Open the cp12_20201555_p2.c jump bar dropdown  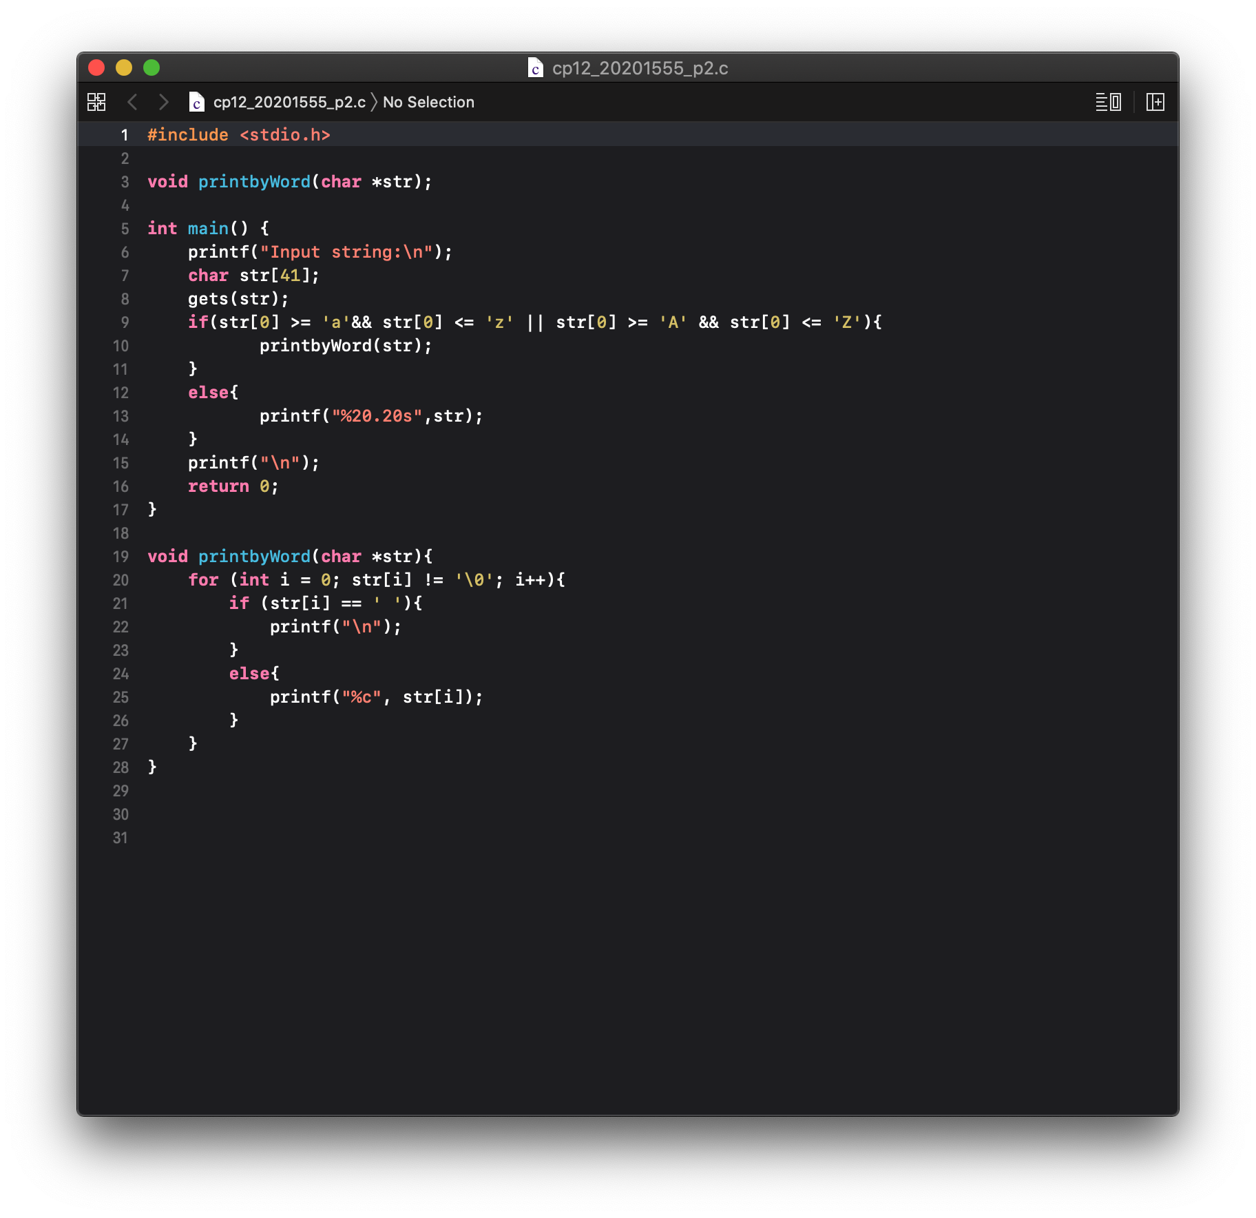pyautogui.click(x=289, y=102)
